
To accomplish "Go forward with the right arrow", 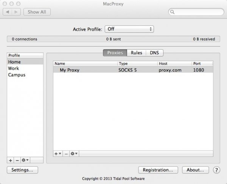I will tap(16, 12).
